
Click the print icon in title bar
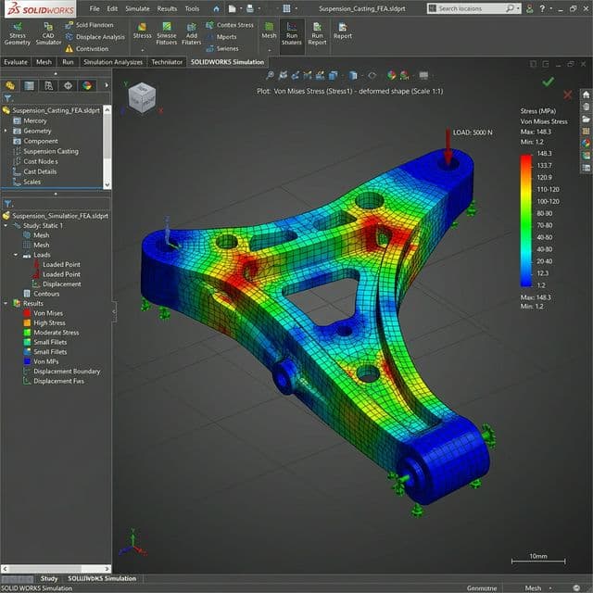[250, 8]
